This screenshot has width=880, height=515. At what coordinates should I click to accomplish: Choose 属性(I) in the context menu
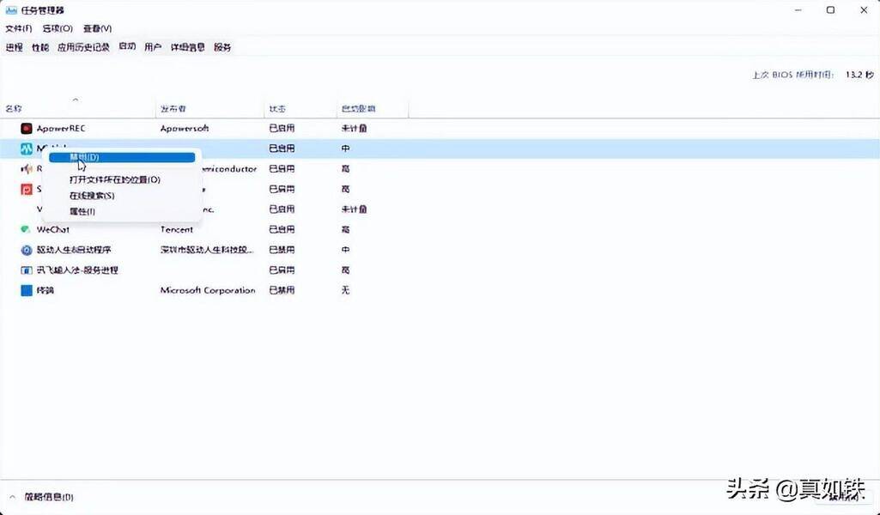(x=82, y=211)
